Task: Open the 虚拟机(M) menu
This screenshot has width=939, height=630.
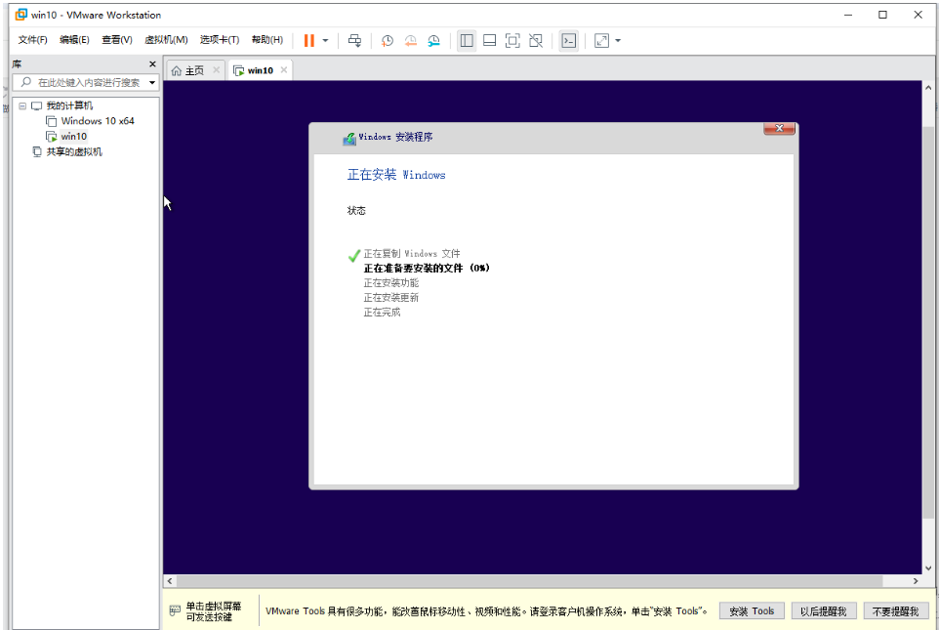Action: click(x=166, y=40)
